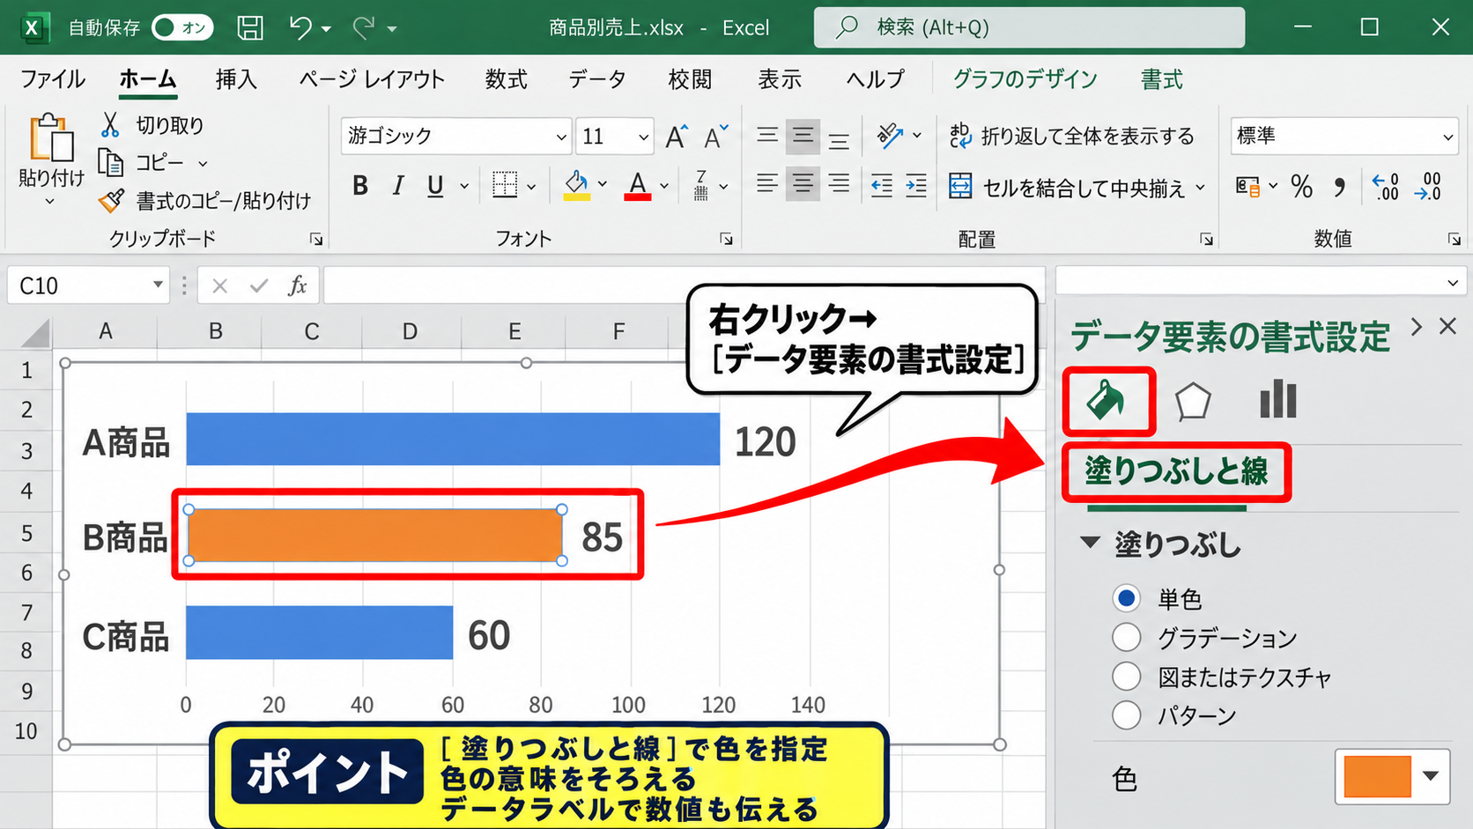Click the Font Color A icon
Viewport: 1473px width, 829px height.
(638, 185)
